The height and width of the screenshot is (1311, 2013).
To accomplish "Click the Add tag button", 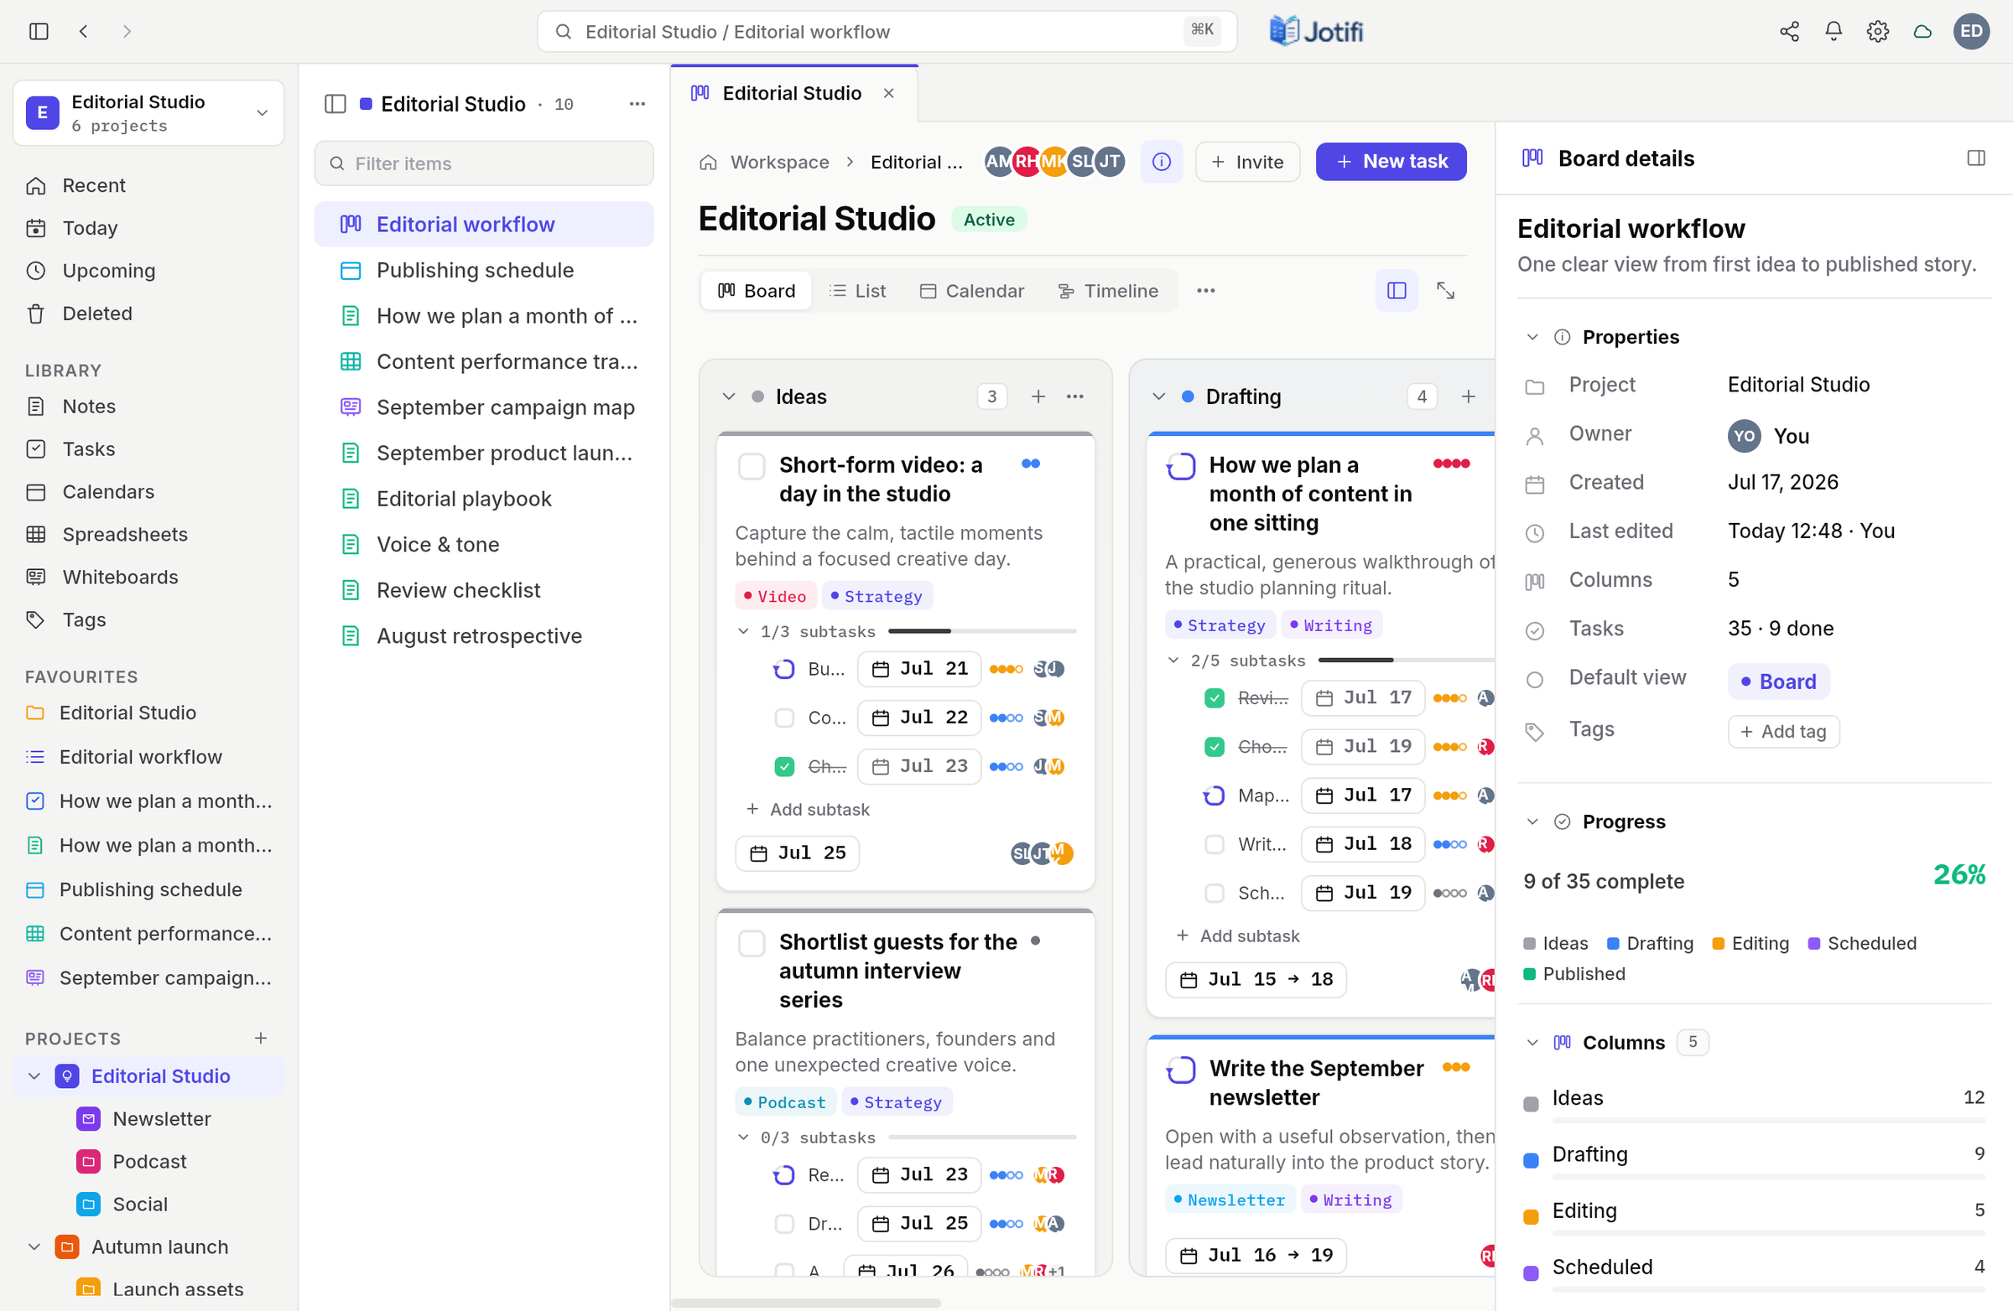I will tap(1783, 731).
